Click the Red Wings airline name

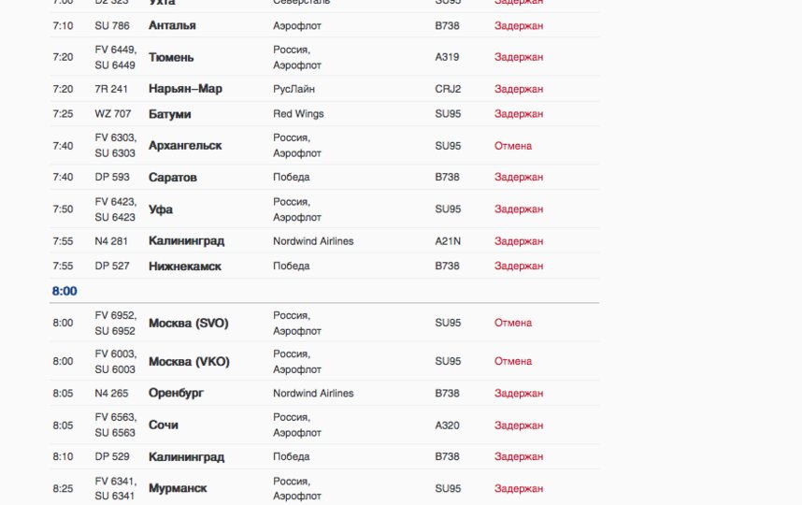pyautogui.click(x=298, y=114)
